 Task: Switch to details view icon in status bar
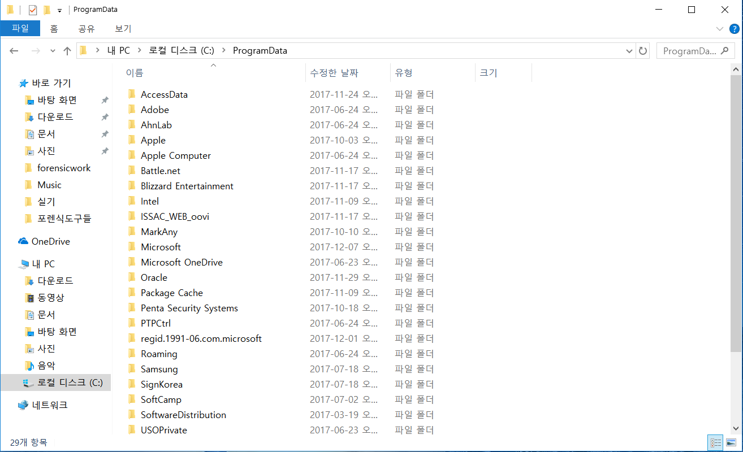click(x=715, y=442)
